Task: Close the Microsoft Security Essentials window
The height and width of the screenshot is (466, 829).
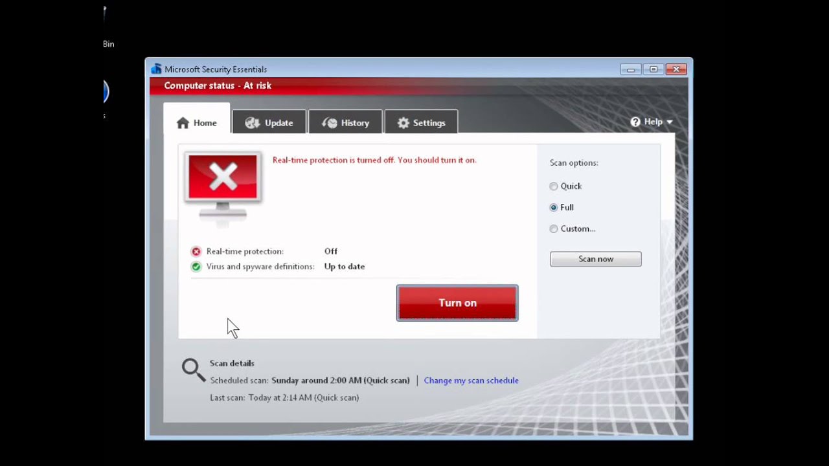Action: click(x=676, y=69)
